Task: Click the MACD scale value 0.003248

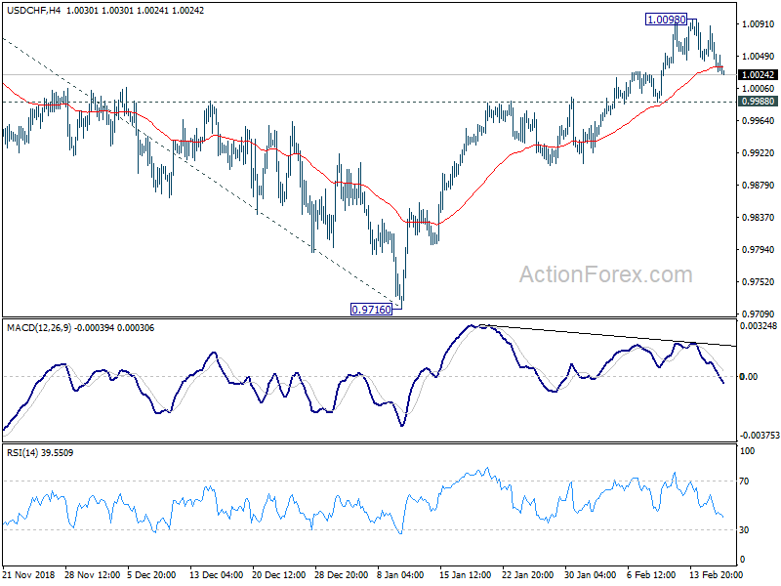Action: coord(759,326)
